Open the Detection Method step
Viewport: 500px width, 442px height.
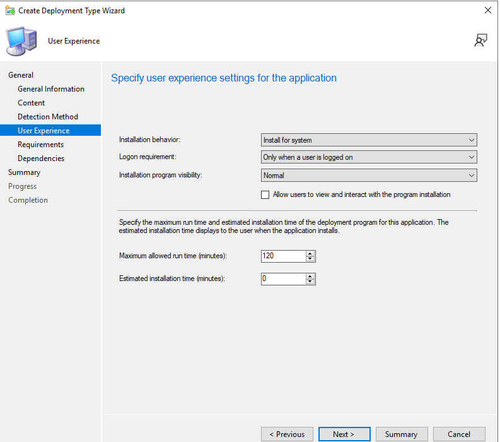(x=48, y=117)
